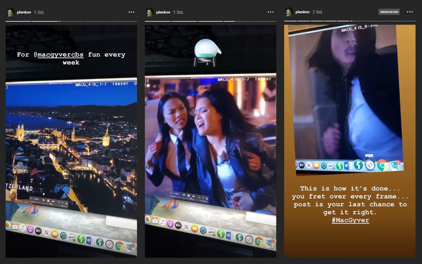
Task: Click Apple TV icon in left story's dock
Action: click(38, 231)
